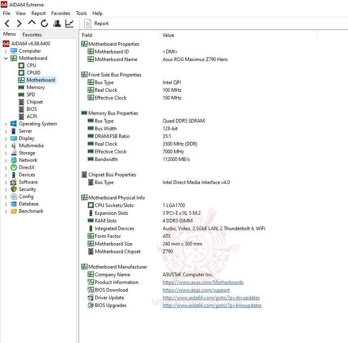The image size is (348, 343).
Task: Click the Storage disk icon
Action: pyautogui.click(x=14, y=153)
